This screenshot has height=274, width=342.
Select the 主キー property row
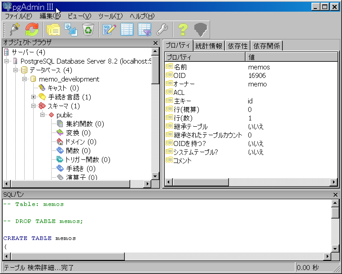[251, 101]
